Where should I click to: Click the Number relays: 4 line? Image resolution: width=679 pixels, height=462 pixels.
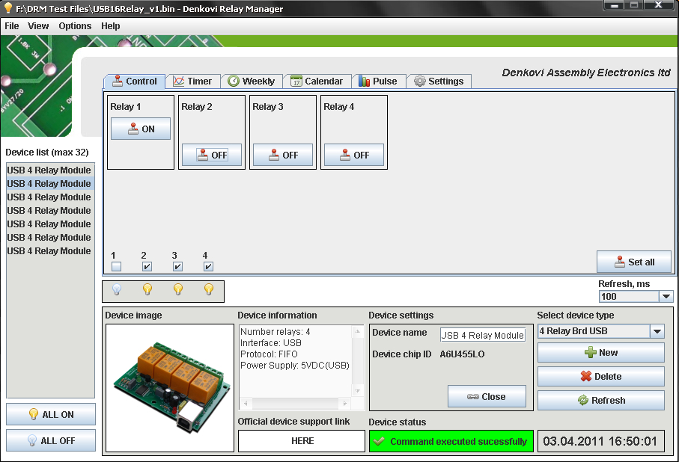(275, 332)
